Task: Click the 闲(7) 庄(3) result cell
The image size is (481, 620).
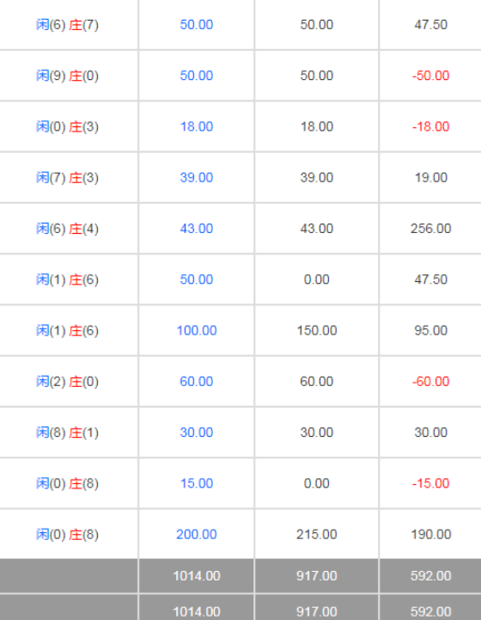Action: click(67, 177)
